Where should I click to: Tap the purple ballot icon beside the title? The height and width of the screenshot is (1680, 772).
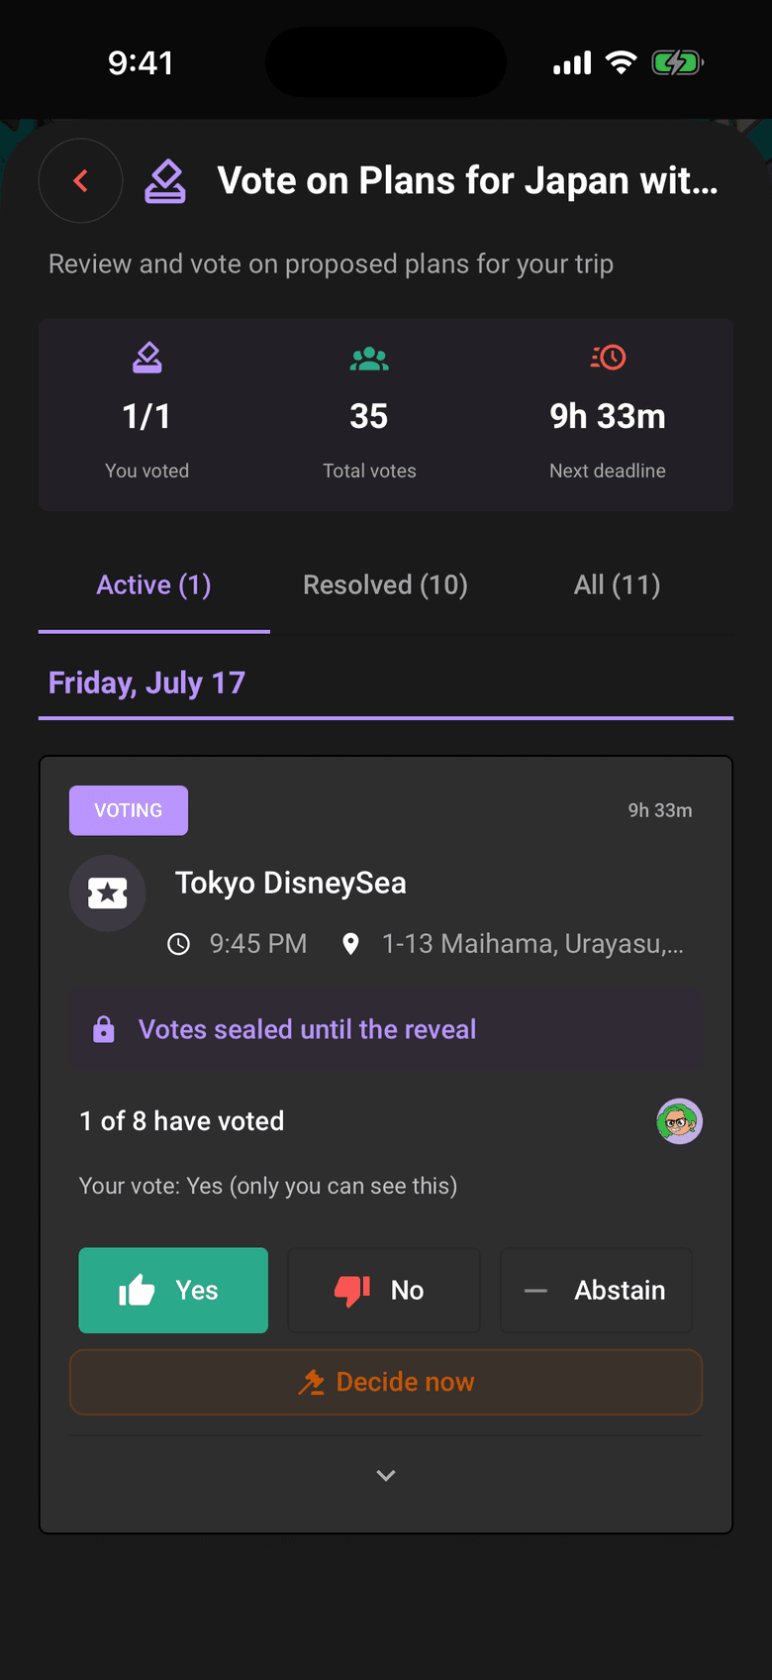click(164, 181)
